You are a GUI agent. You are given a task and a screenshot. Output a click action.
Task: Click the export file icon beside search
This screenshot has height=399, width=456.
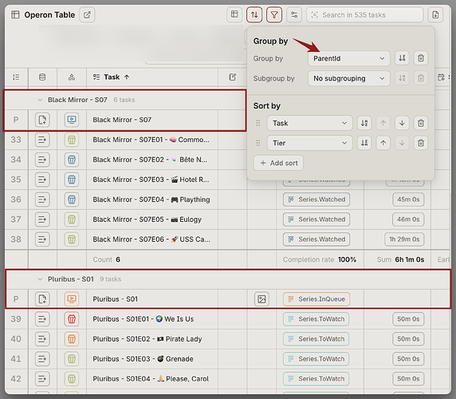coord(435,14)
